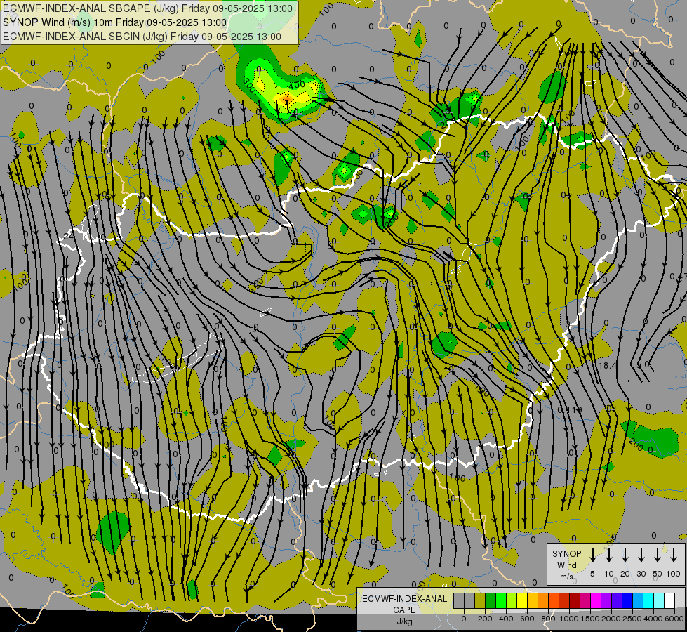Pick the bright magenta CAPE legend swatch
The width and height of the screenshot is (687, 632).
point(596,601)
